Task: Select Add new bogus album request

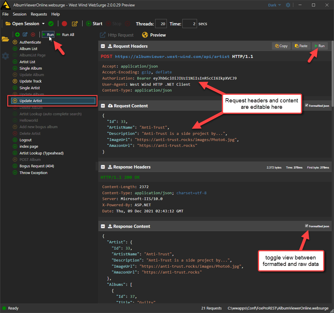Action: click(39, 127)
